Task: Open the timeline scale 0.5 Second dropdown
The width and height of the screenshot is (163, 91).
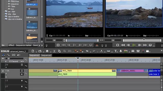Action: coord(21,61)
